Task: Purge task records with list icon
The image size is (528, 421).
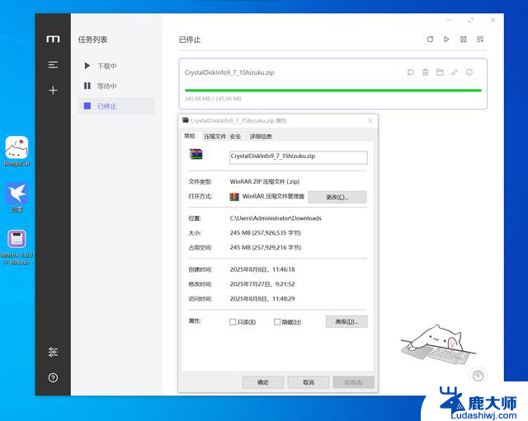Action: click(480, 40)
